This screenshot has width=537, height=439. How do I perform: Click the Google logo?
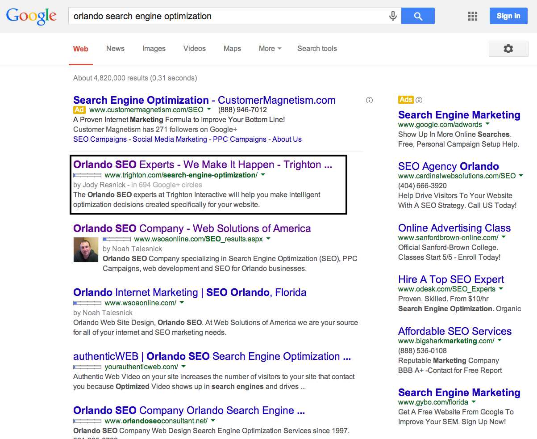click(x=31, y=17)
